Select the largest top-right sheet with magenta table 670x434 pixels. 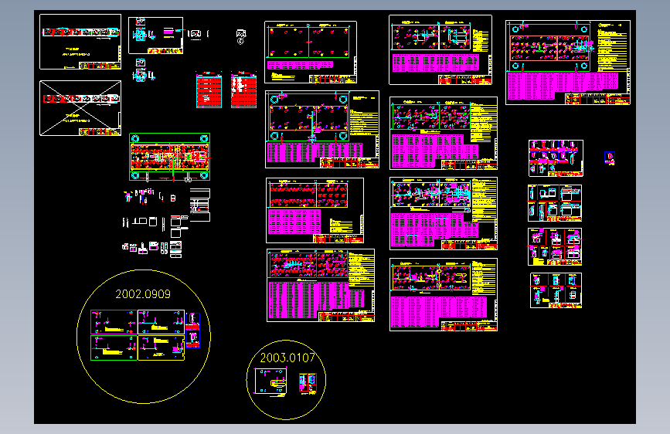(568, 63)
